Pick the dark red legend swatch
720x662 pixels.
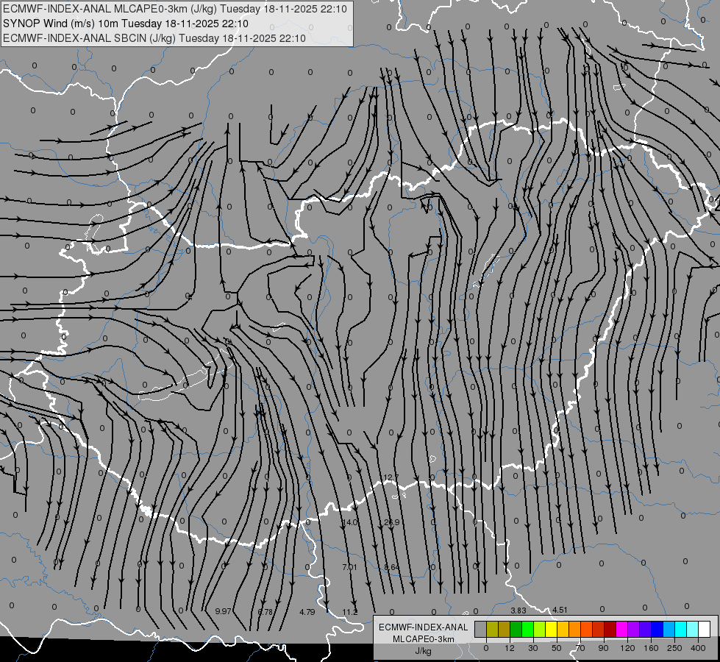pos(610,629)
